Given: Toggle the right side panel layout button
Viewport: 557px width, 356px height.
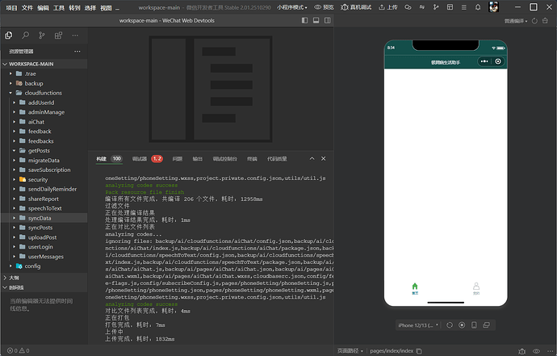Looking at the screenshot, I should [x=328, y=21].
